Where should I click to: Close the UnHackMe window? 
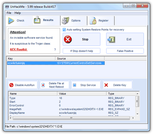click(x=142, y=6)
